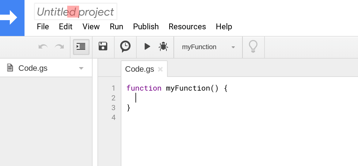Run the selected function with play icon
This screenshot has height=166, width=358.
[x=147, y=47]
